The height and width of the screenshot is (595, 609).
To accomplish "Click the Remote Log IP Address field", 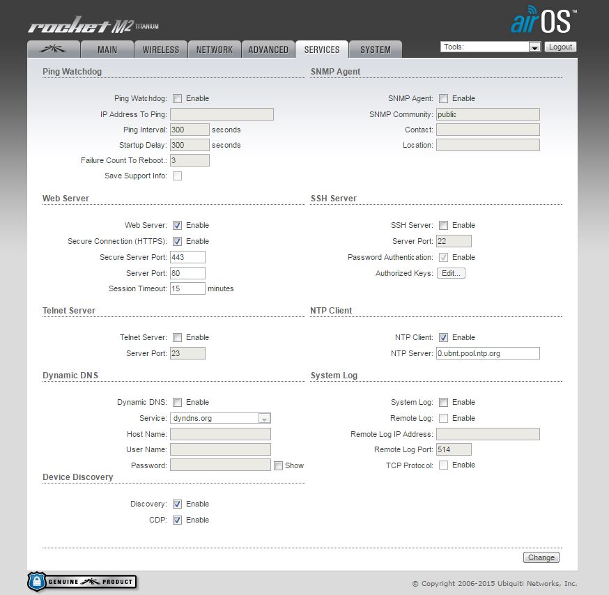I will point(488,434).
